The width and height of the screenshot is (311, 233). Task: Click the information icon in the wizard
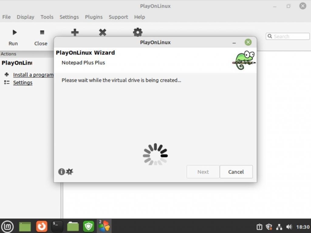62,172
